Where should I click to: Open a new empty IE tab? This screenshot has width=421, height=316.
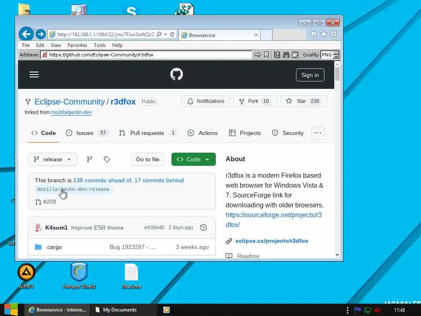[266, 35]
